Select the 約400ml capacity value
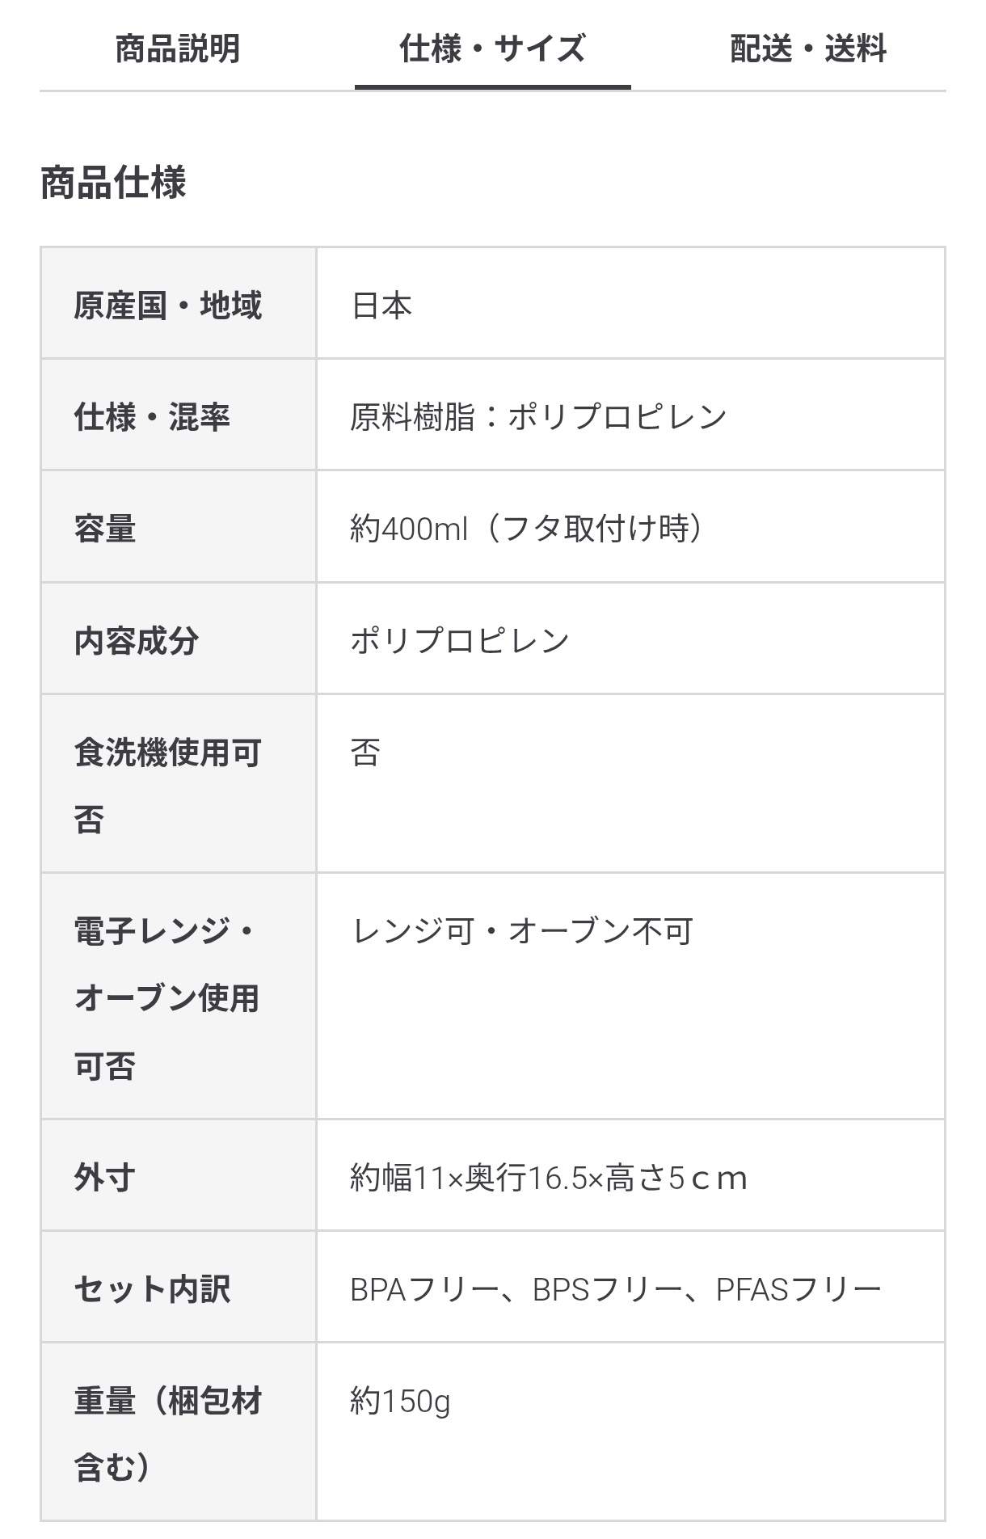This screenshot has height=1539, width=986. coord(527,529)
